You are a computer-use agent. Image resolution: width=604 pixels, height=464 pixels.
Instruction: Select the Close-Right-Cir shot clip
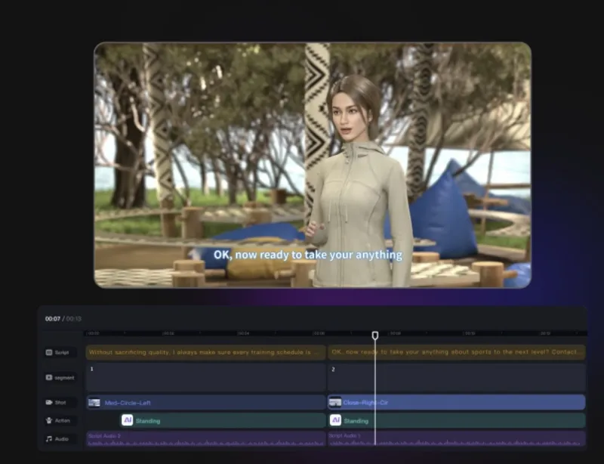[457, 403]
